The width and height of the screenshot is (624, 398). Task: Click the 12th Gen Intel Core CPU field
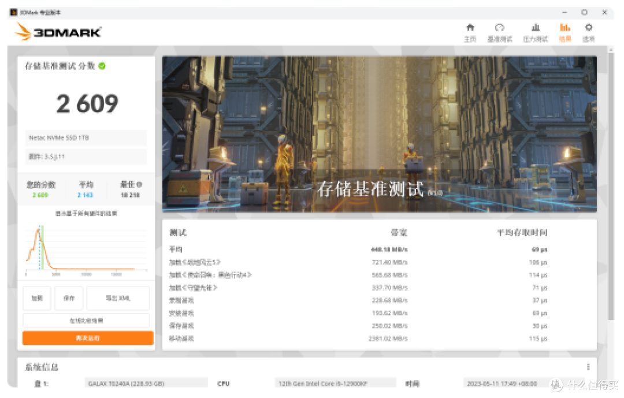coord(335,384)
